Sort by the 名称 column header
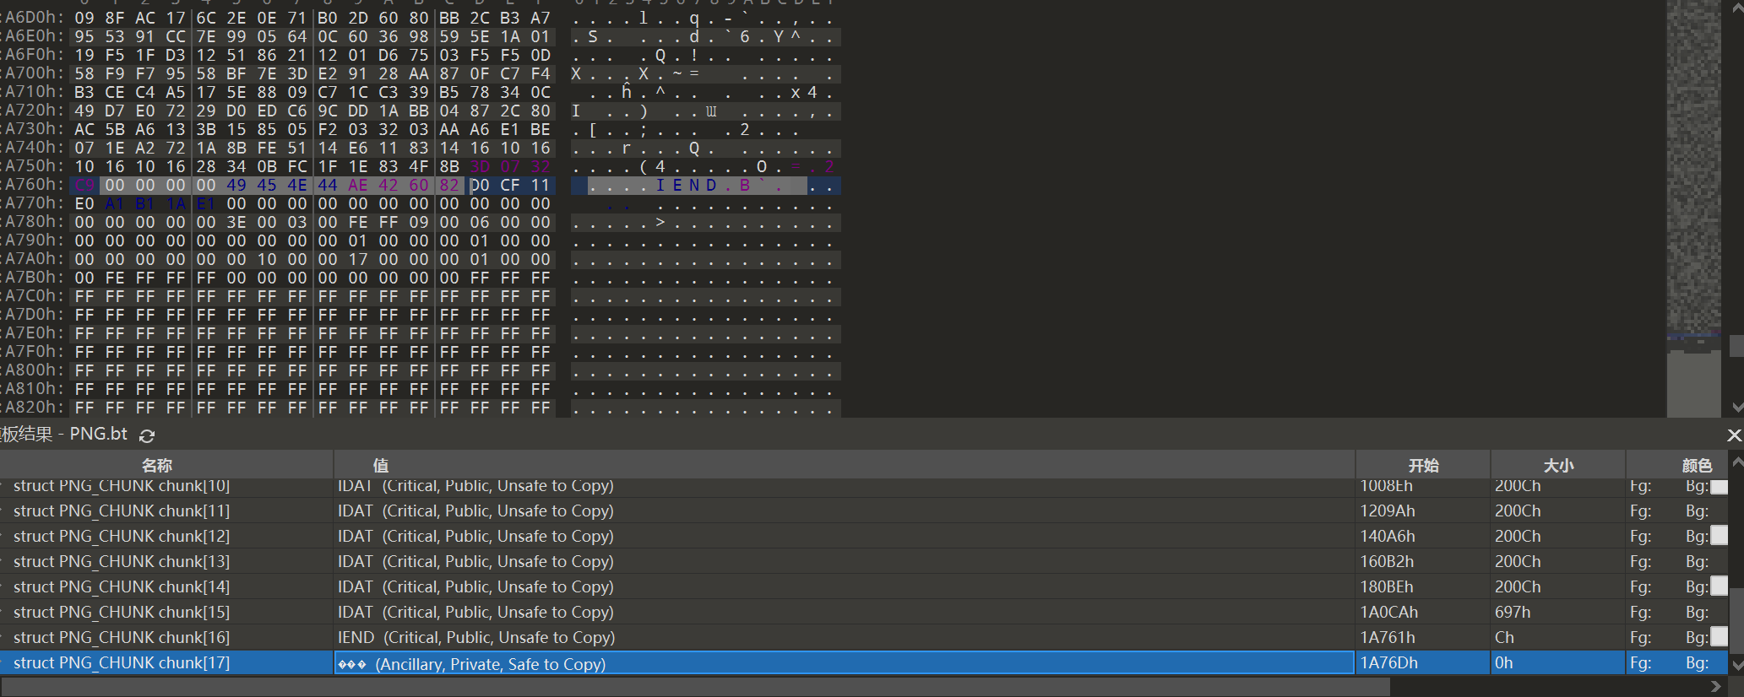Screen dimensions: 1744x697 point(166,465)
